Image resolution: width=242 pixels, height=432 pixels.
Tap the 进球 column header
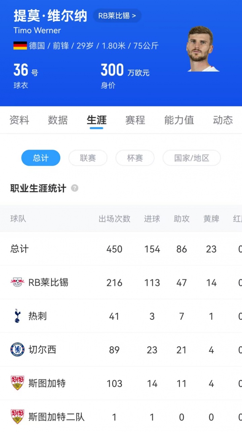pos(152,219)
